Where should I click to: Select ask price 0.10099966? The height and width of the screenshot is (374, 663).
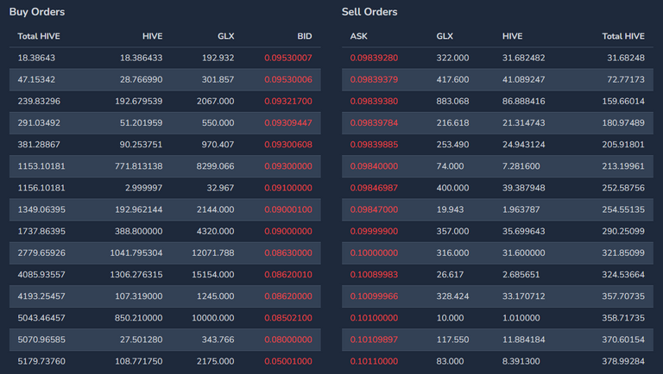pyautogui.click(x=374, y=296)
